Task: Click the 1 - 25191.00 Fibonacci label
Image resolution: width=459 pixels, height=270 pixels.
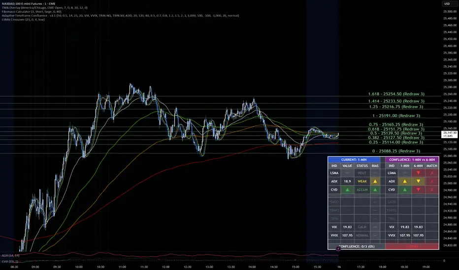Action: click(x=396, y=115)
